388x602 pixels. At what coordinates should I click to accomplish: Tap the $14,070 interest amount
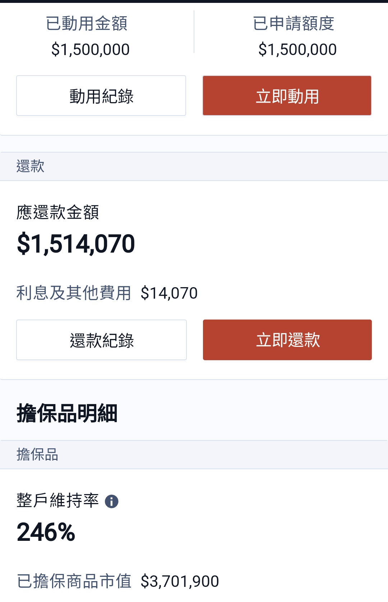point(169,293)
